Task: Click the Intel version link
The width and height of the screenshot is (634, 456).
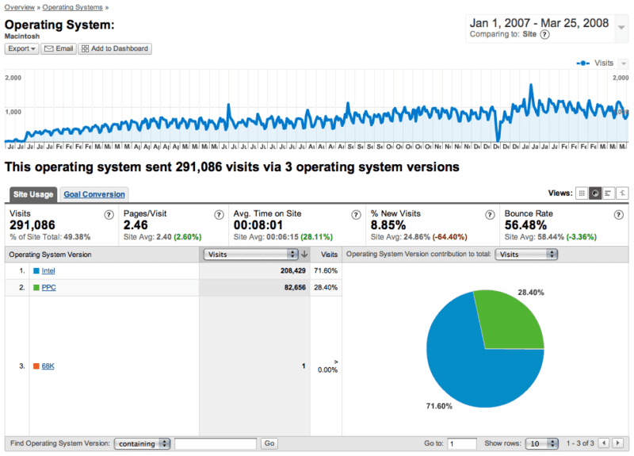Action: [48, 270]
